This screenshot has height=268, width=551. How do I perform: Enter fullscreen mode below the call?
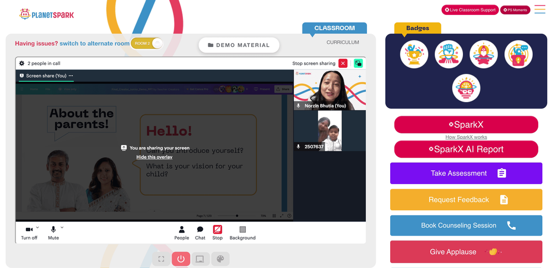161,259
